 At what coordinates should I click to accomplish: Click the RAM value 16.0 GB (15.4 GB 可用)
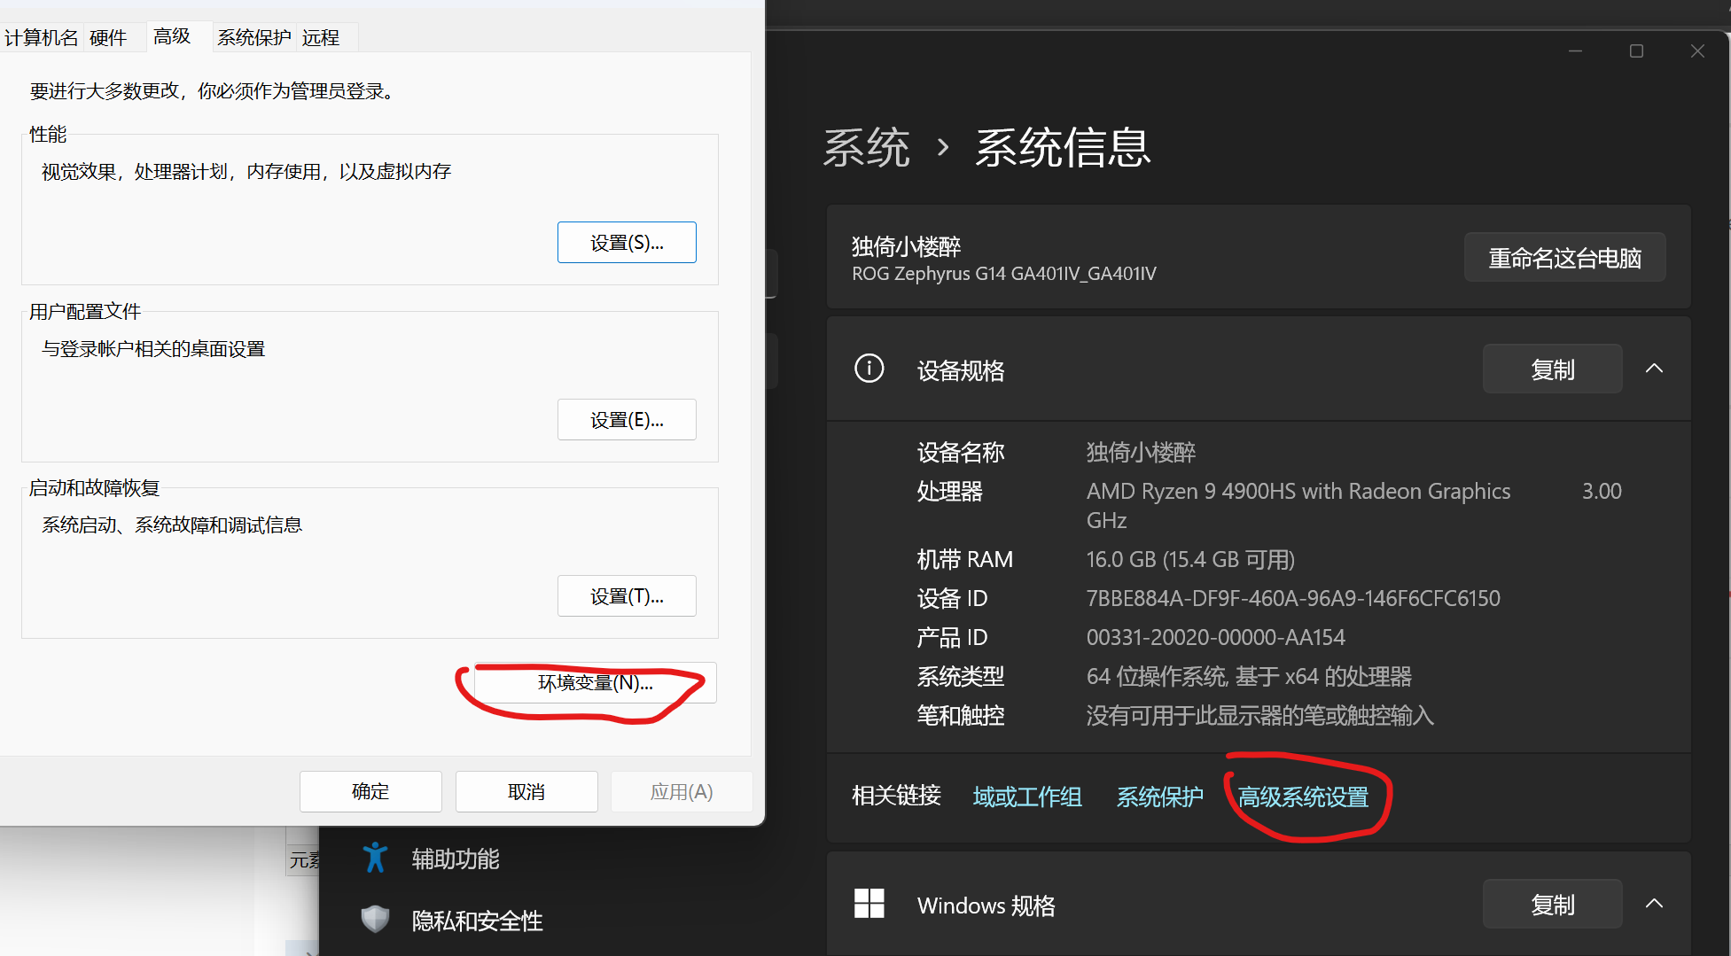(x=1190, y=559)
